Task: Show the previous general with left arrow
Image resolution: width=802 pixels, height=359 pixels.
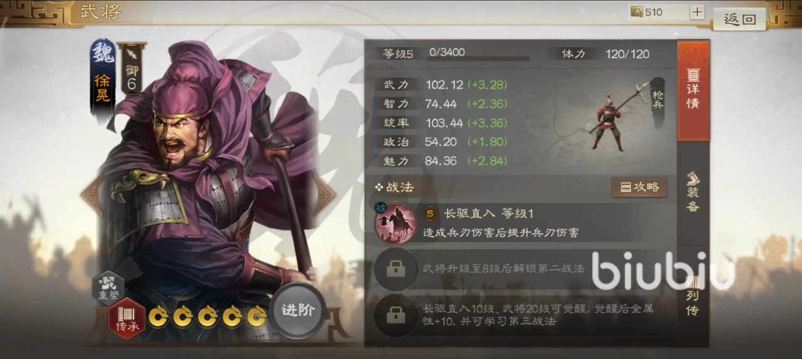Action: pyautogui.click(x=91, y=194)
